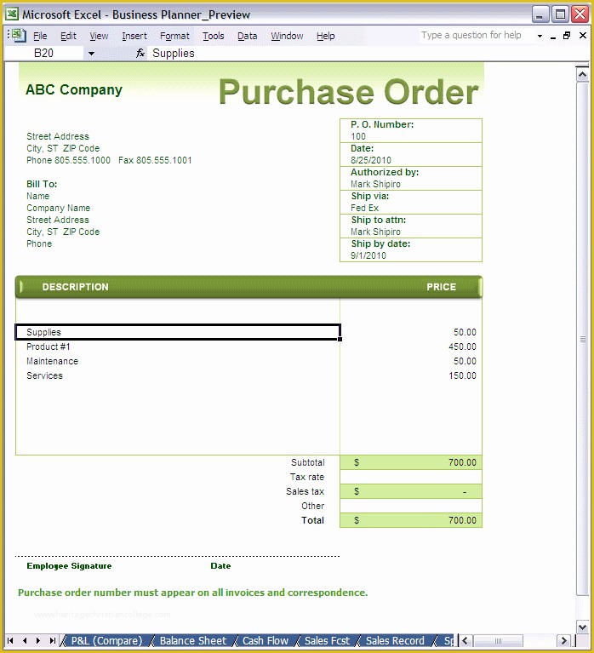
Task: Open the View menu
Action: [99, 36]
